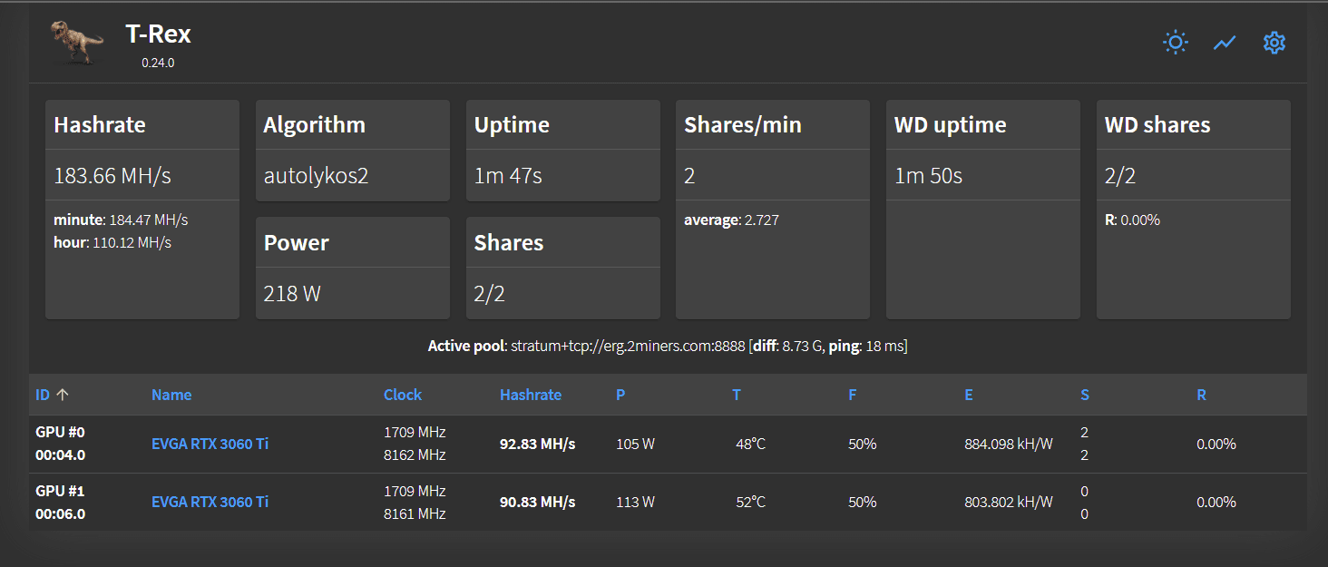Click power value 218 W

tap(292, 293)
